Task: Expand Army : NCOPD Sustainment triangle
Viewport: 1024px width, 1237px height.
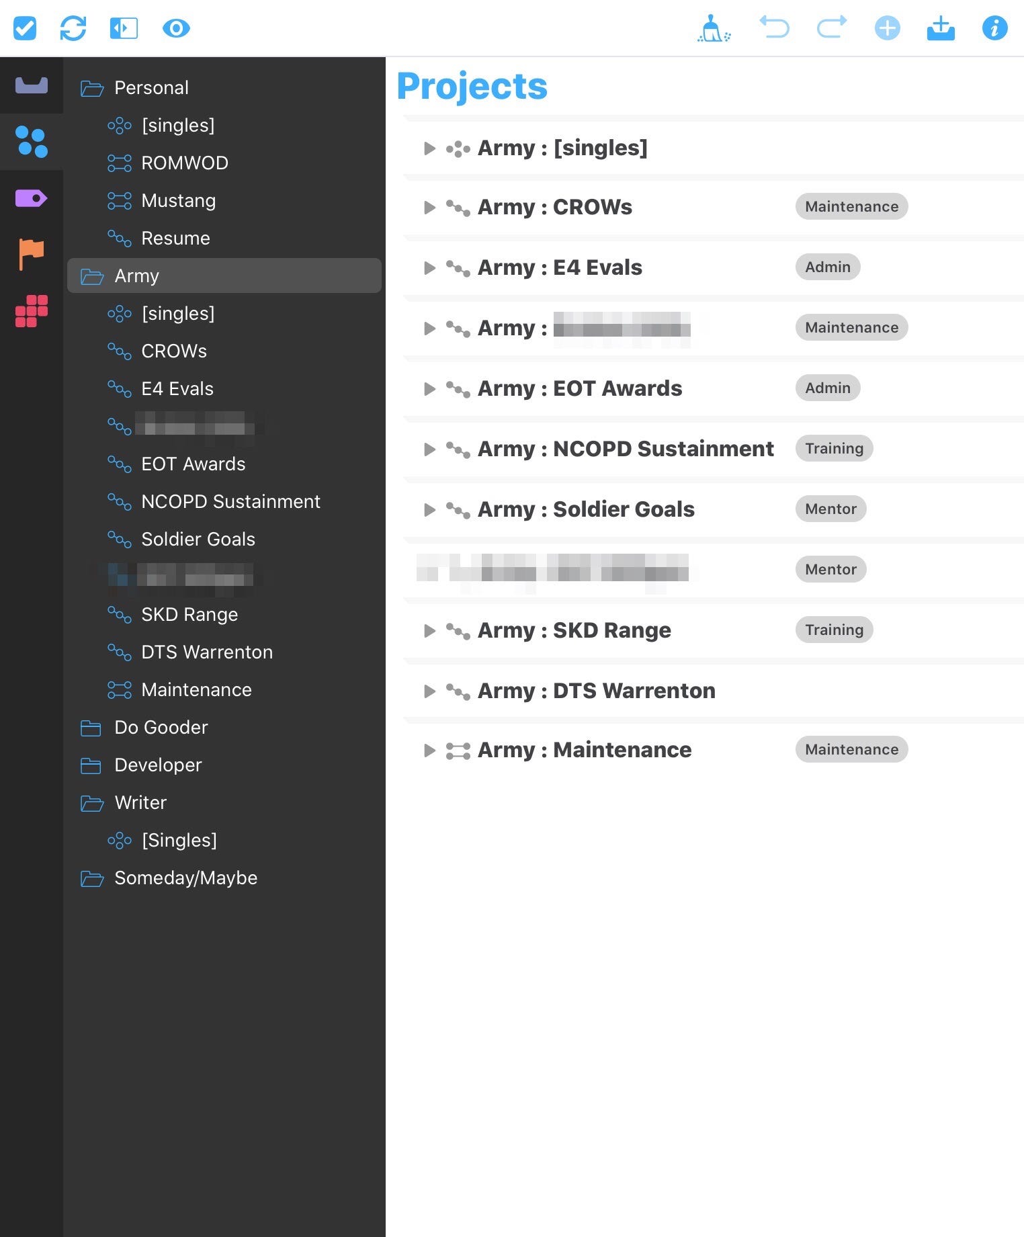Action: click(x=429, y=450)
